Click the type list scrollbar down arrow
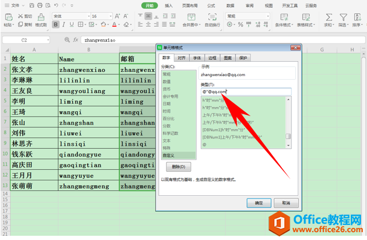Image resolution: width=367 pixels, height=240 pixels. [289, 145]
